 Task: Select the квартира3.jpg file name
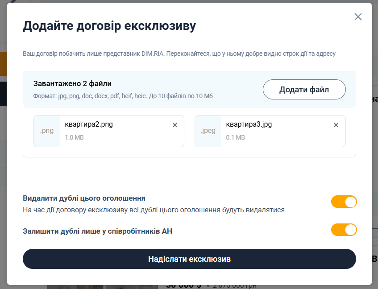coord(249,124)
